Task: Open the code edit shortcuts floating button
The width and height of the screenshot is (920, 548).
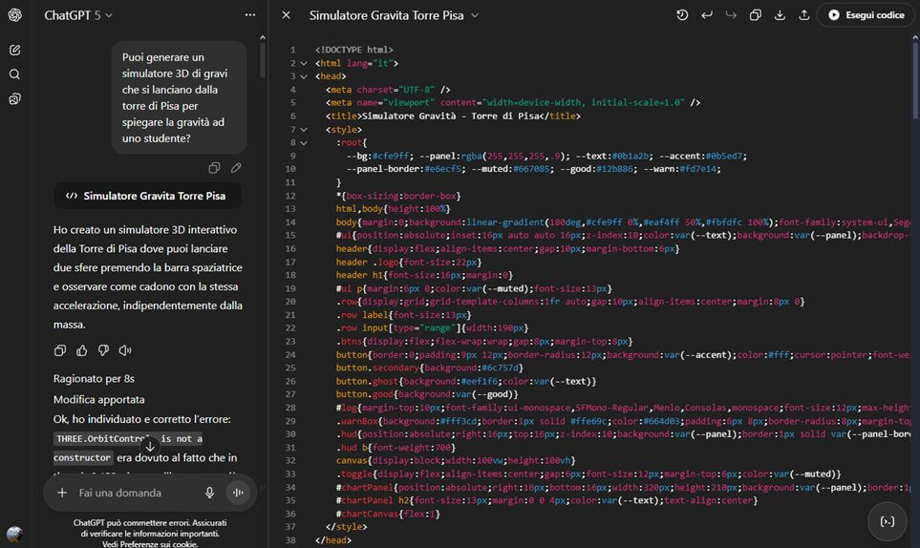Action: pyautogui.click(x=888, y=521)
